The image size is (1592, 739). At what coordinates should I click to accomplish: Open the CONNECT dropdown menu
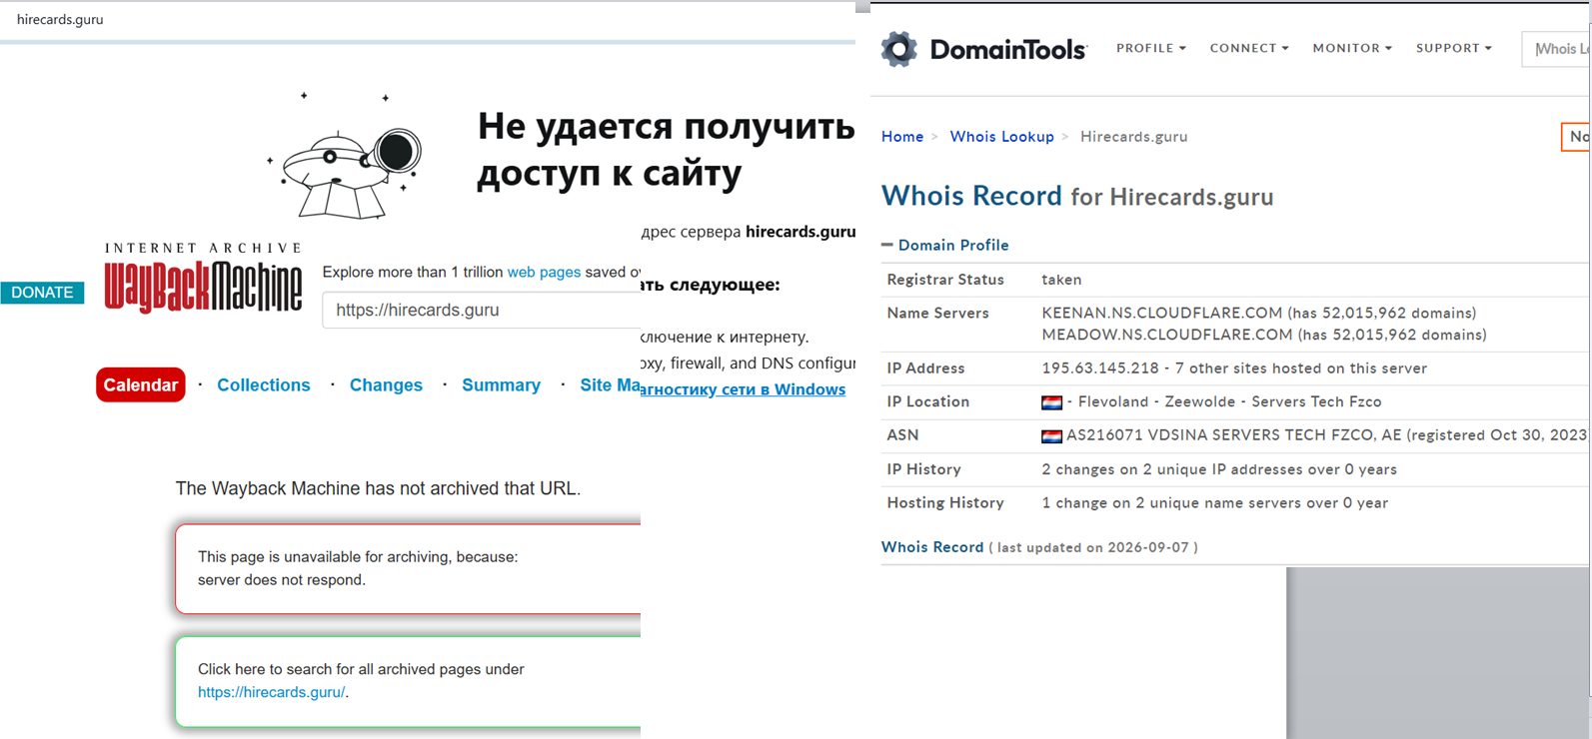pos(1249,48)
